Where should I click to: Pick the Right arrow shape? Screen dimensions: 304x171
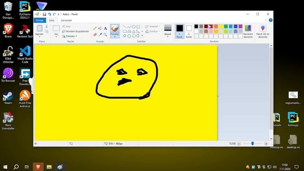pos(138,36)
